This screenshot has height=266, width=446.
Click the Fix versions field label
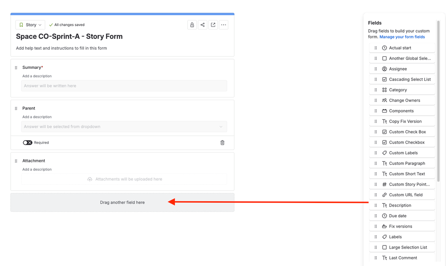coord(400,227)
